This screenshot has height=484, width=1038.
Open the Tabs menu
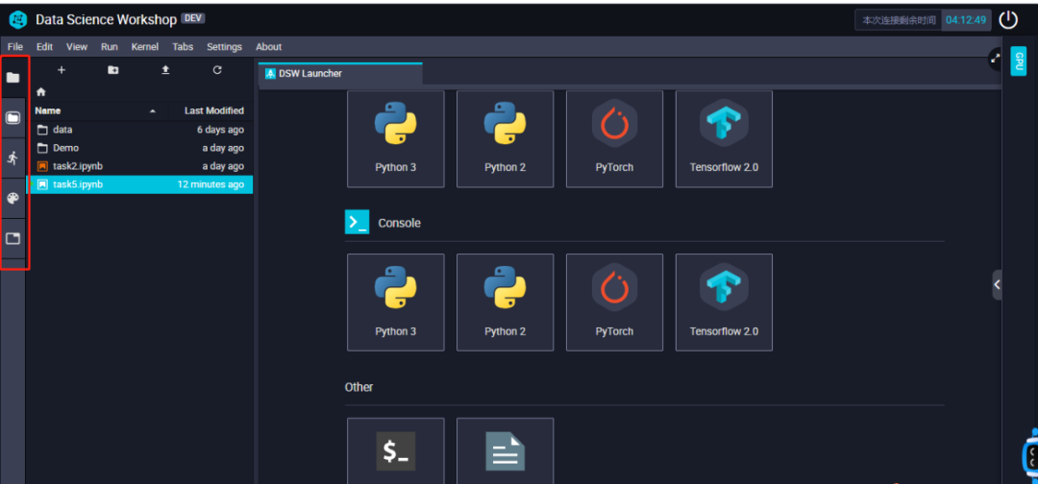183,47
